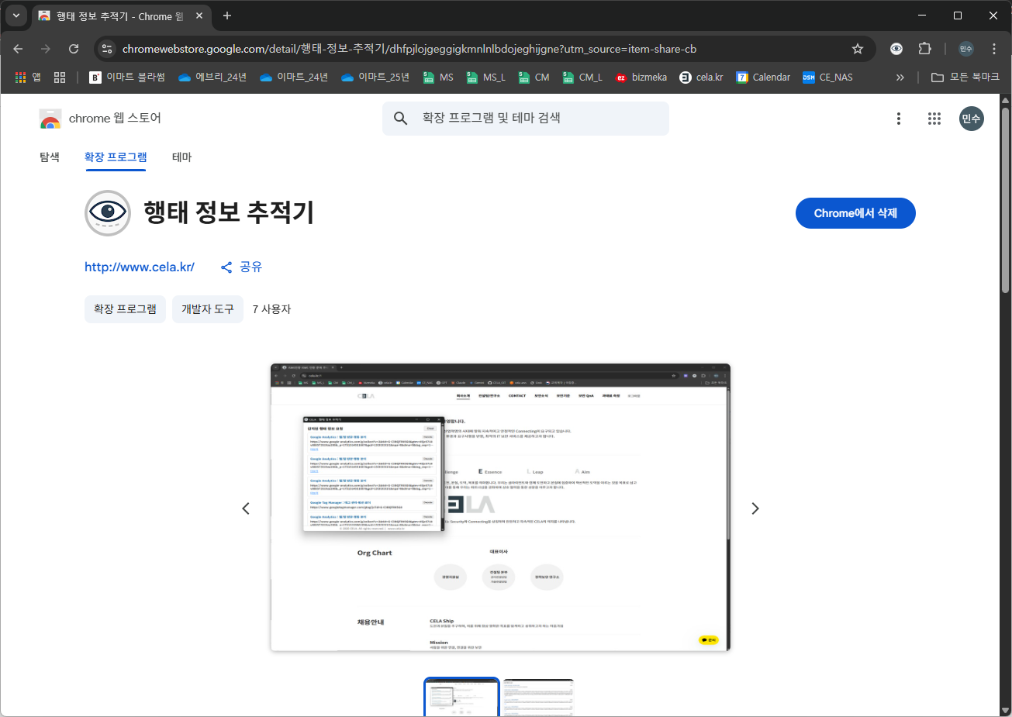Open the 이마트_25년 bookmark
Screen dimensions: 1012x717
click(375, 77)
